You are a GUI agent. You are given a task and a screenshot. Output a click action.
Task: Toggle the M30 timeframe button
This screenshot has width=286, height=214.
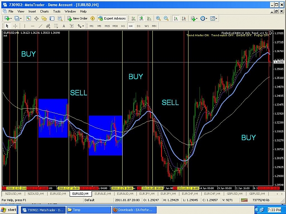pyautogui.click(x=115, y=26)
